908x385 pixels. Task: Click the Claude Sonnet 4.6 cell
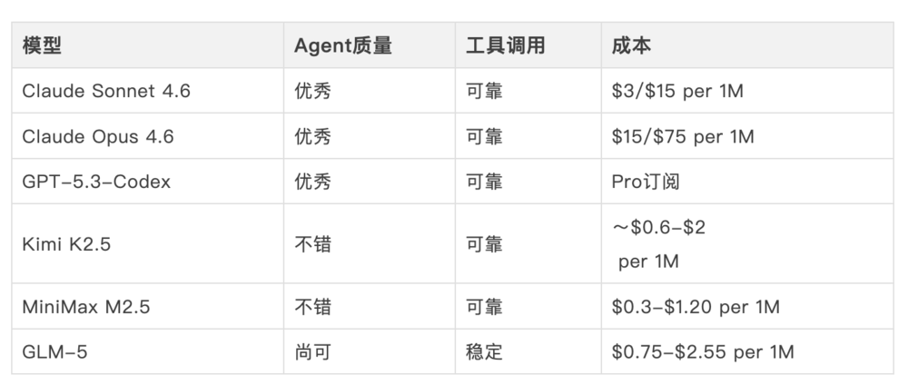click(106, 92)
